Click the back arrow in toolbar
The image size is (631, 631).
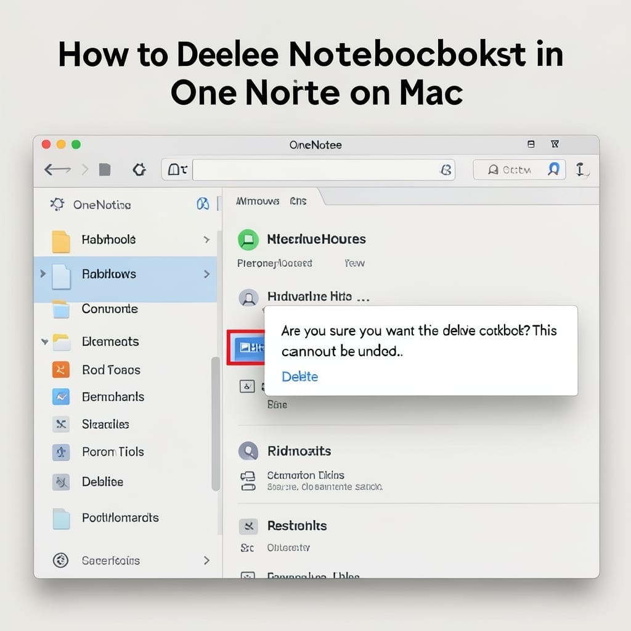pyautogui.click(x=57, y=169)
